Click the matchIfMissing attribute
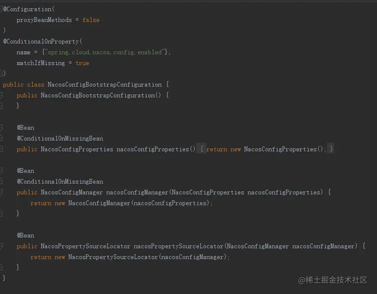377x294 pixels. [41, 63]
